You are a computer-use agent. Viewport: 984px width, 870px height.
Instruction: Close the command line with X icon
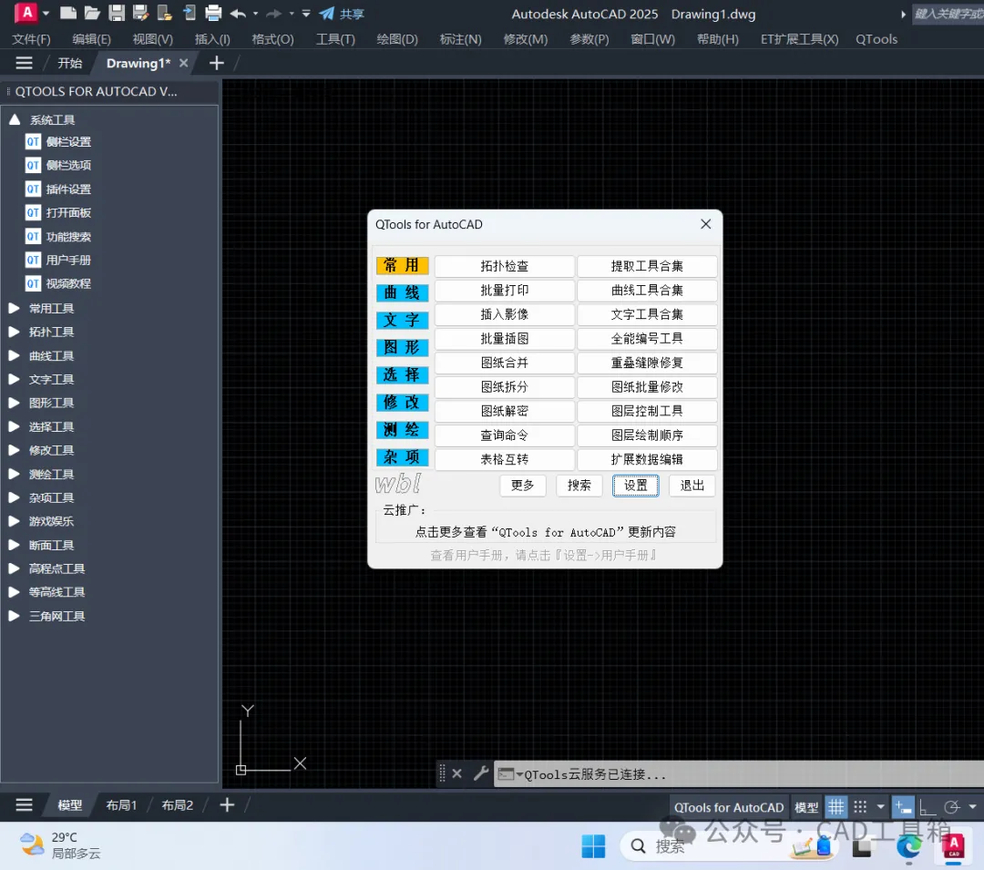[456, 774]
